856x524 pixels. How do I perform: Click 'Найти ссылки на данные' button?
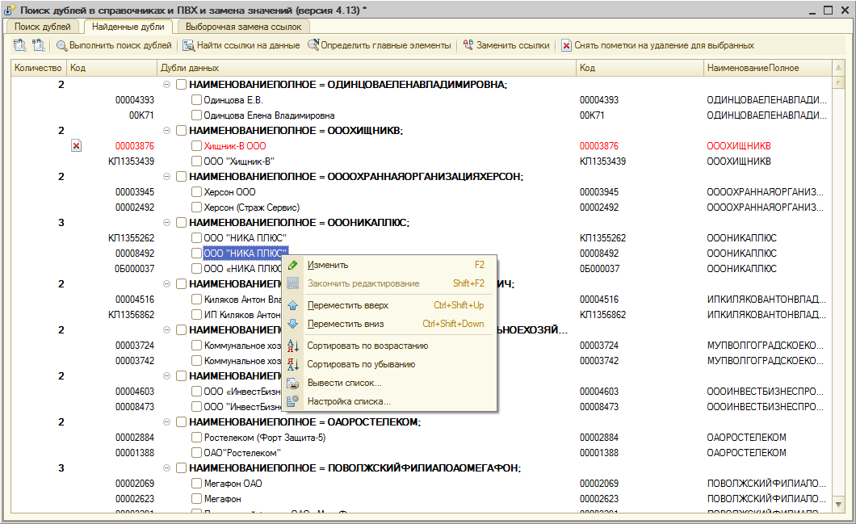click(x=241, y=45)
